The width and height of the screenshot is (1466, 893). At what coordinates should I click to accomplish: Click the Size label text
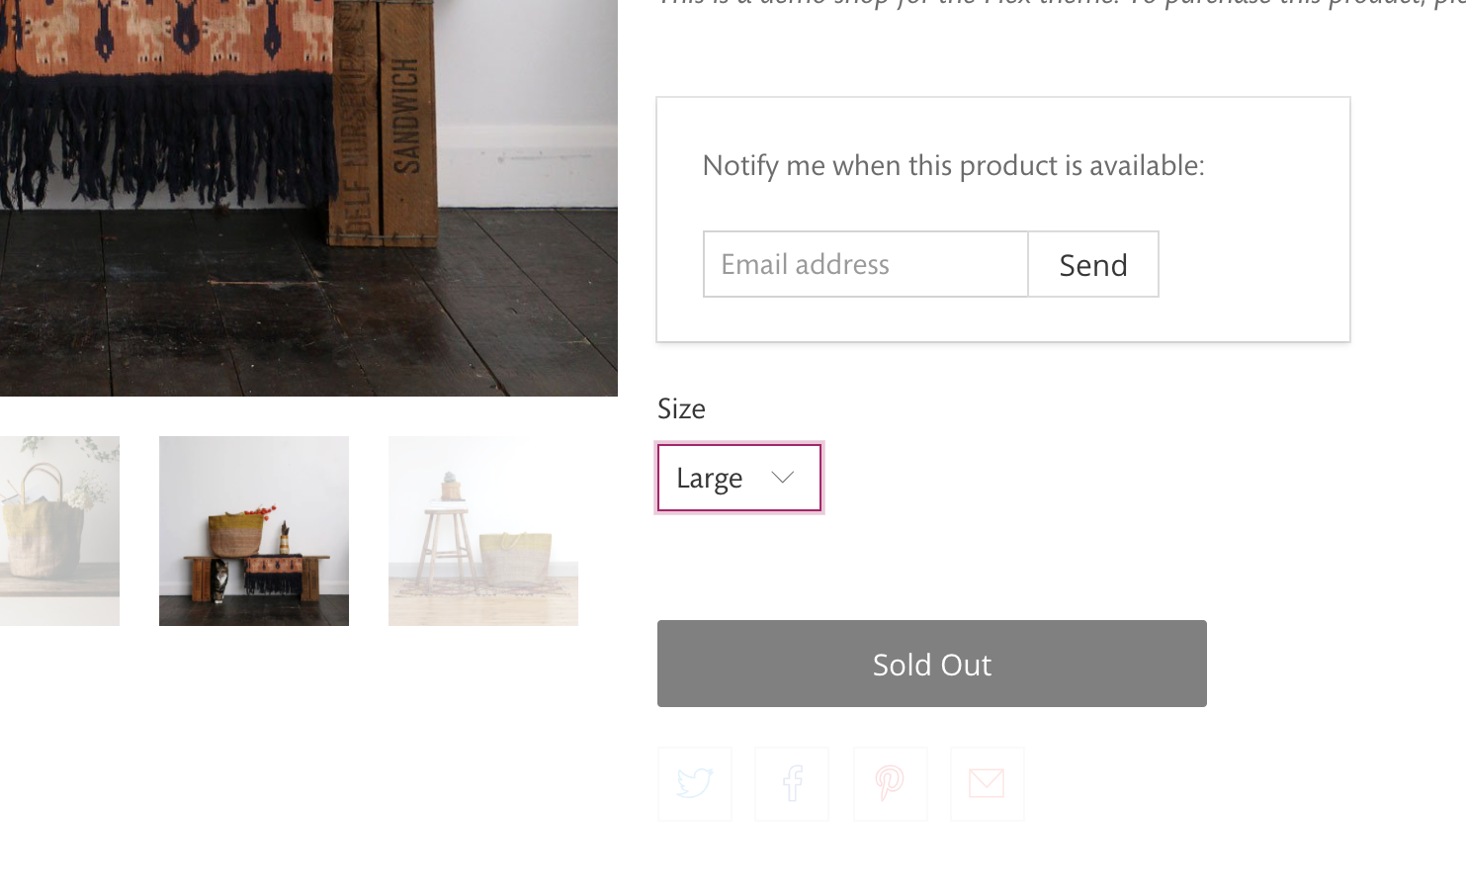[681, 408]
